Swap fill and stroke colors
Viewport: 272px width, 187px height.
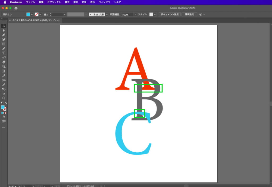(x=6, y=103)
